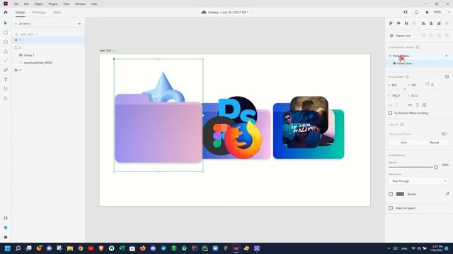Click the mobile device preview icon
Viewport: 453px width, 254px height.
tap(416, 13)
